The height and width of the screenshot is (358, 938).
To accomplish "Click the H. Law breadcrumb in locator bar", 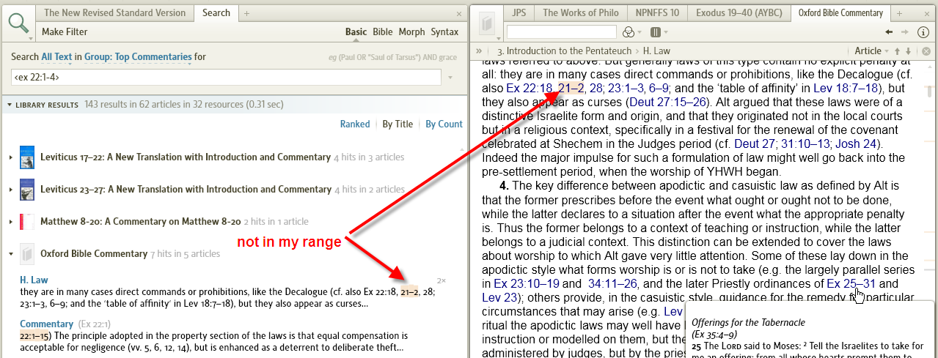I will pyautogui.click(x=656, y=51).
